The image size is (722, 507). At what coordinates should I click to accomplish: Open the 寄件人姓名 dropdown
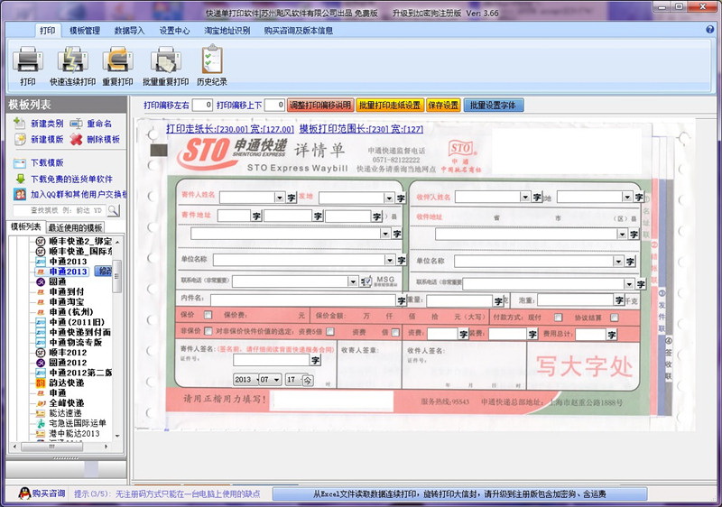pyautogui.click(x=280, y=198)
